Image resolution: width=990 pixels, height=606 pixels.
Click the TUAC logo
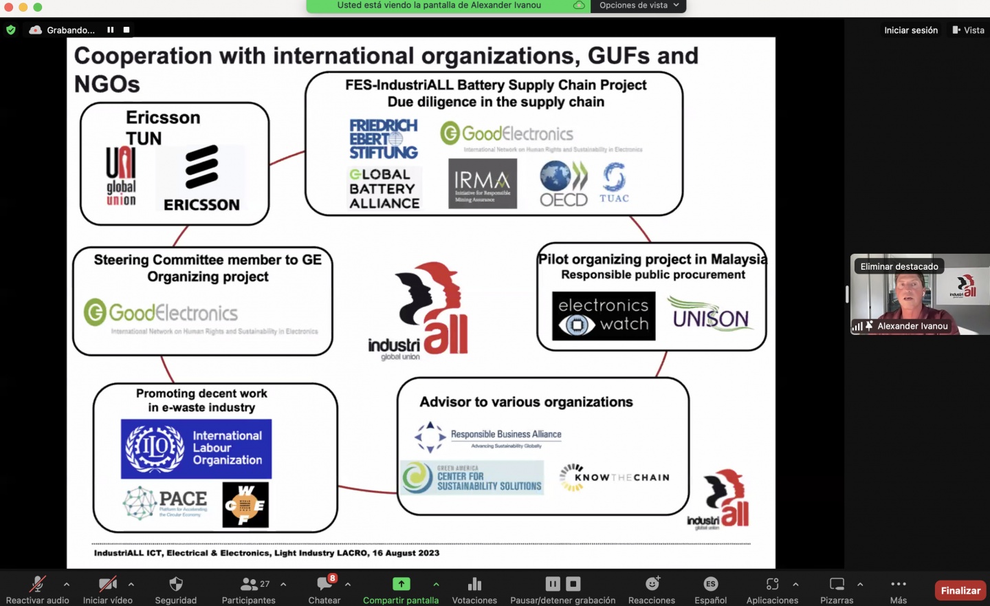point(614,182)
